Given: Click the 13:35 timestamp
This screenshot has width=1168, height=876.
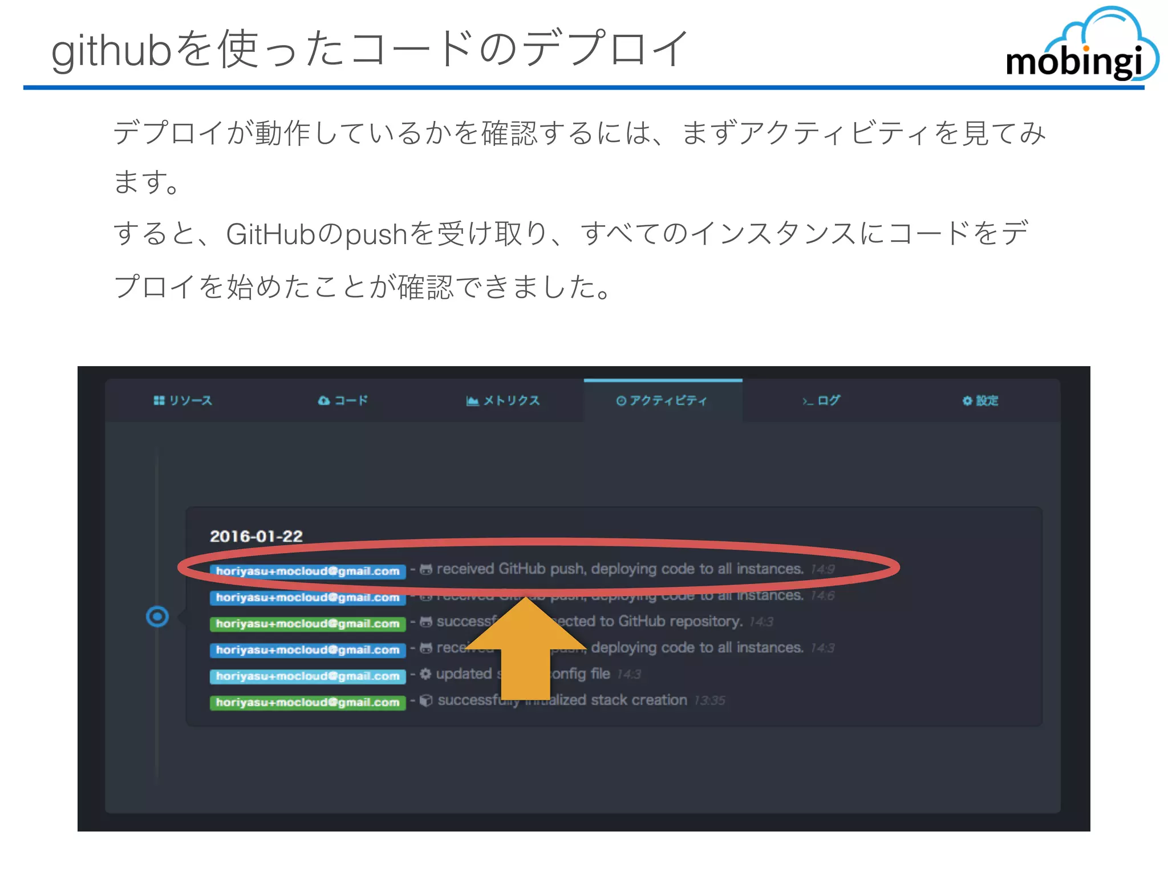Looking at the screenshot, I should pos(709,700).
